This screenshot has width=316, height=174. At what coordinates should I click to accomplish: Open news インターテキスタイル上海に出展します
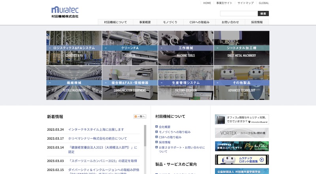(x=96, y=129)
